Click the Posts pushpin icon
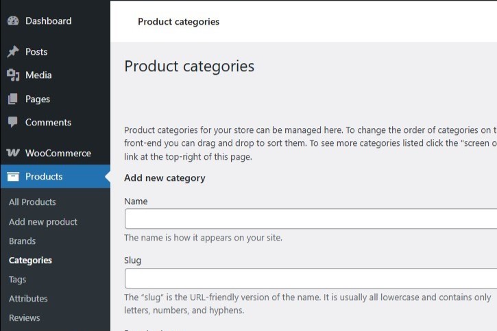The image size is (497, 331). pos(13,52)
